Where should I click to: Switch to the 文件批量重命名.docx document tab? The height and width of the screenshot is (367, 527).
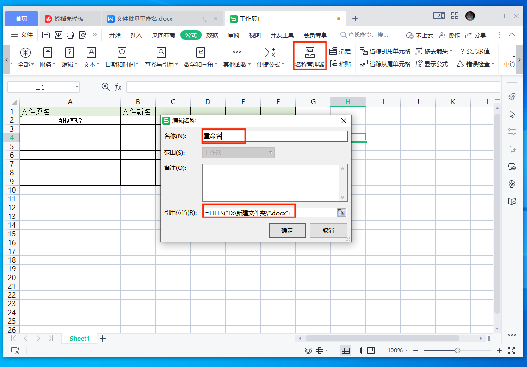tap(144, 18)
